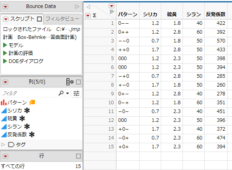Select the シリカ column header

[150, 14]
